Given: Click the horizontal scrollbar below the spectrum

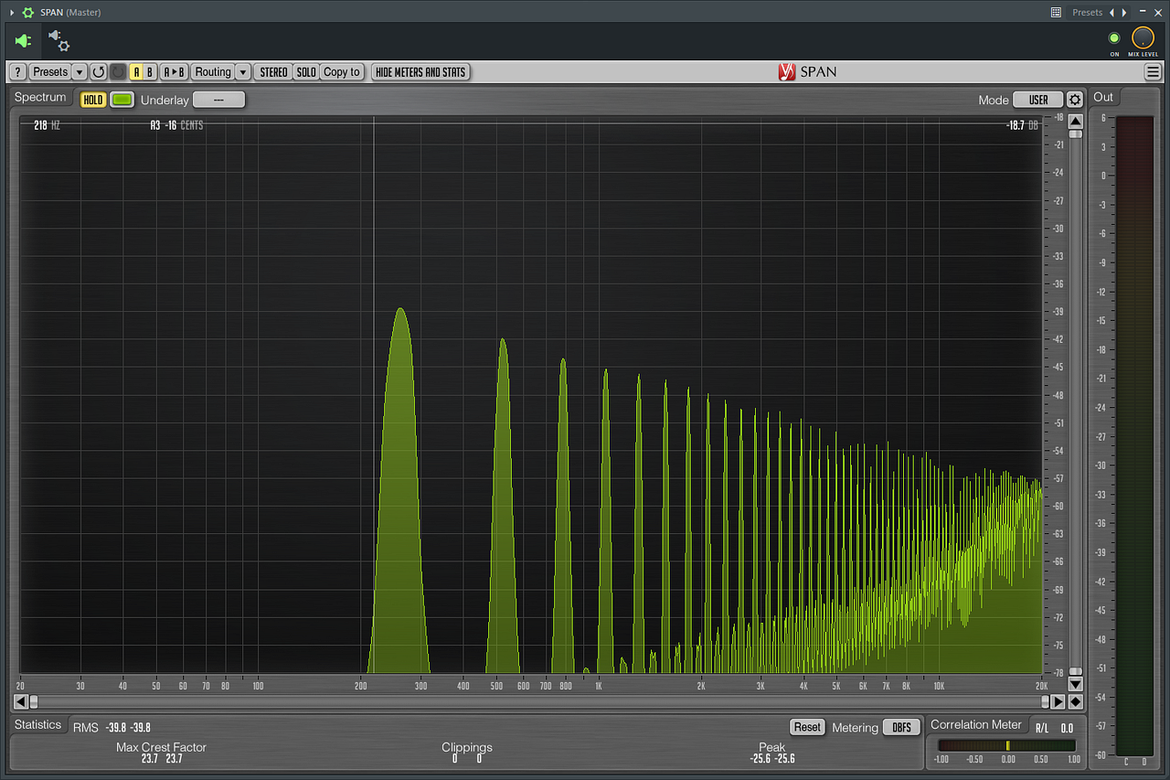Looking at the screenshot, I should click(539, 701).
